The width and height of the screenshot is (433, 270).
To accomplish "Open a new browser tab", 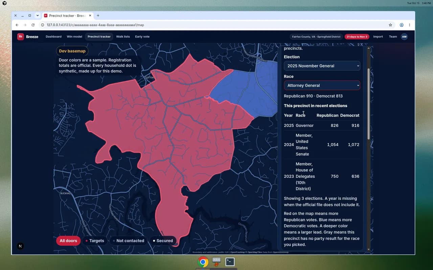I will tap(98, 16).
